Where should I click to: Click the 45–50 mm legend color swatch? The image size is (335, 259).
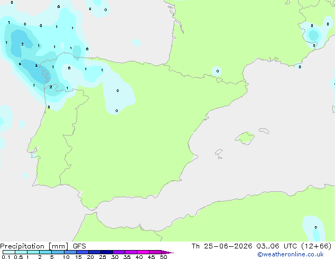[155, 252]
